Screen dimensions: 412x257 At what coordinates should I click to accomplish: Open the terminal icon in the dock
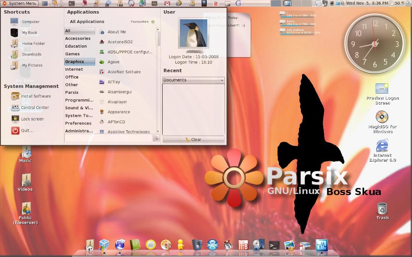(x=274, y=245)
